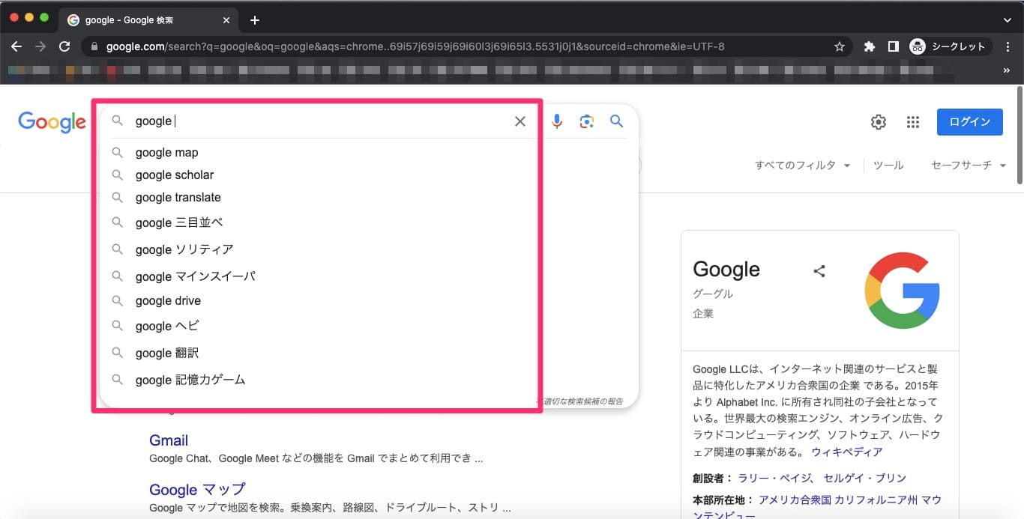Click the Google logo beside the search box
The width and height of the screenshot is (1024, 519).
click(x=52, y=122)
